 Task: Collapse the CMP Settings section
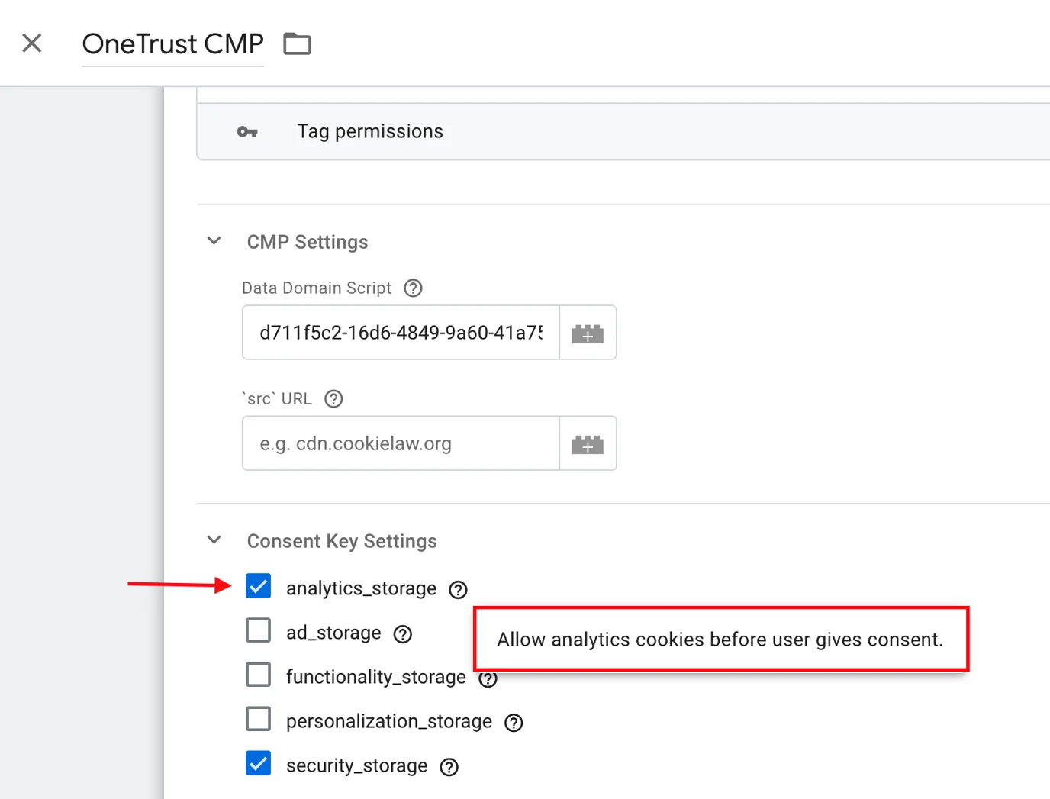pos(214,240)
